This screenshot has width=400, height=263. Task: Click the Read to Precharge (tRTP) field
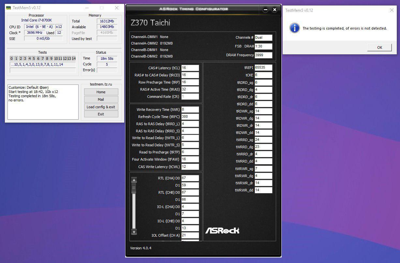click(x=190, y=152)
